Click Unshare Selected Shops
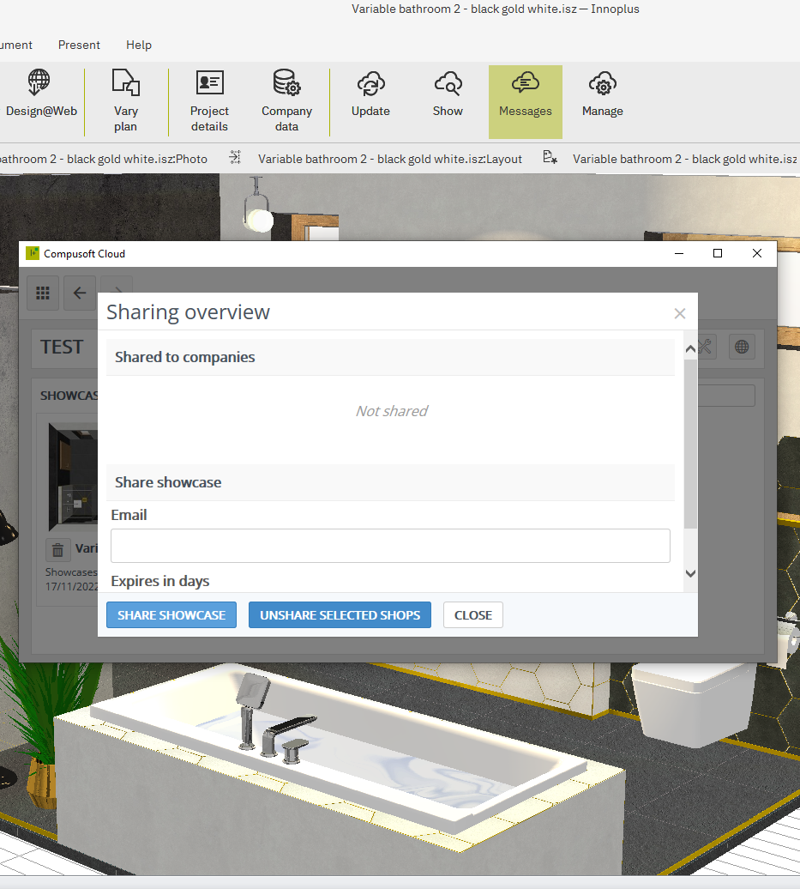 [x=340, y=615]
